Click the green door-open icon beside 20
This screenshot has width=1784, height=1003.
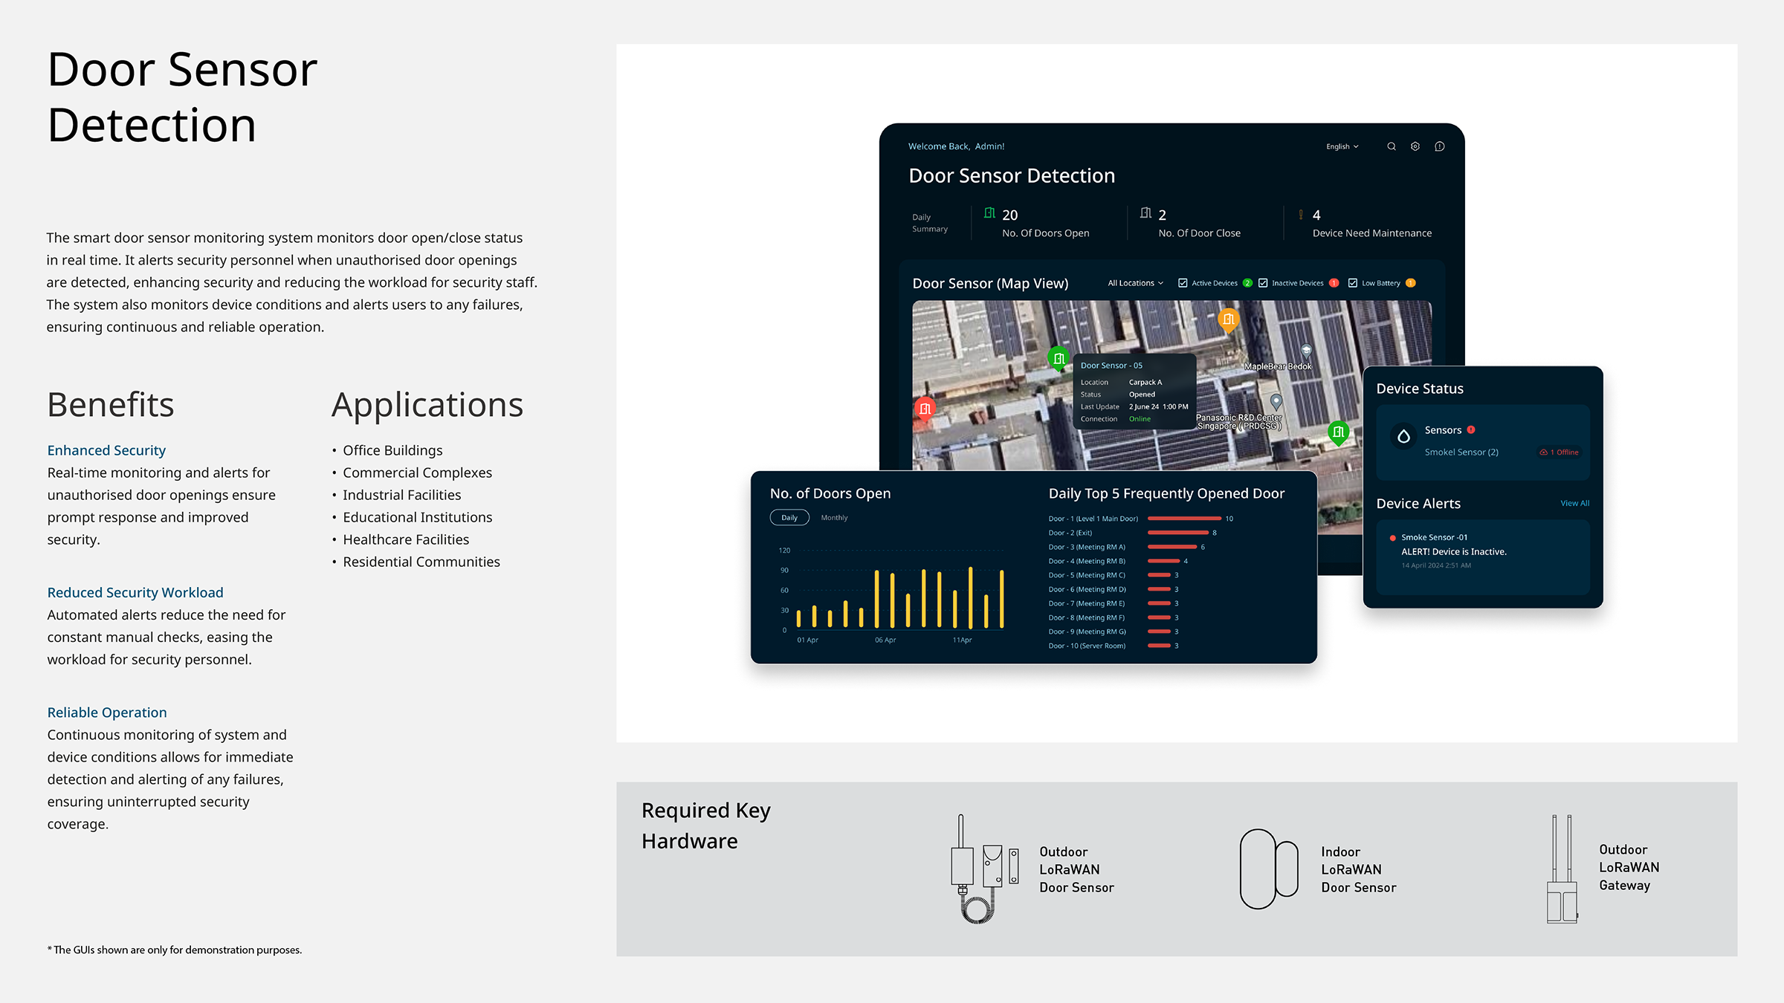pyautogui.click(x=989, y=213)
